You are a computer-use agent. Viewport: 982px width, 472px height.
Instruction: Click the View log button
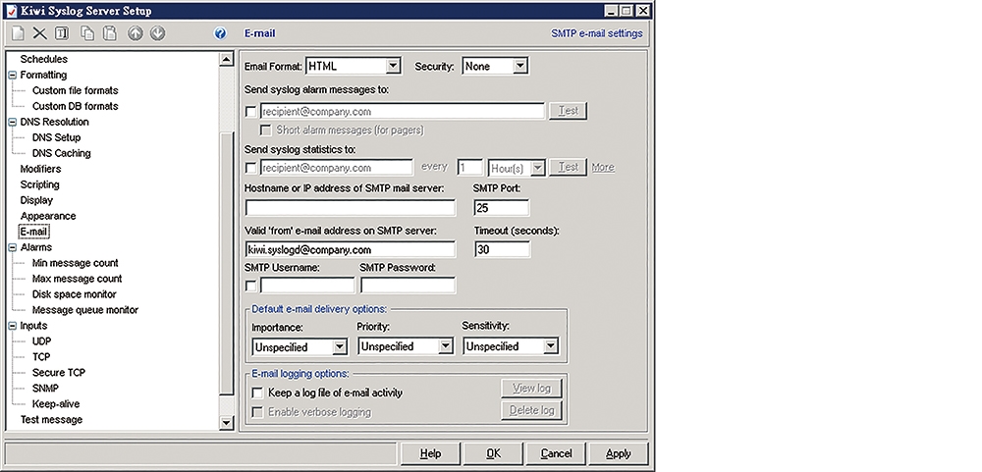pyautogui.click(x=531, y=389)
